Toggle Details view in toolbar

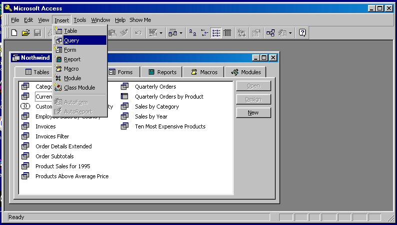pos(227,33)
